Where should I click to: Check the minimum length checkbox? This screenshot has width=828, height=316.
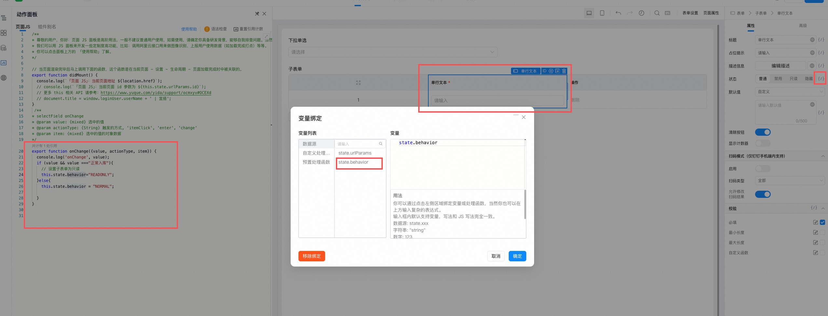(822, 232)
